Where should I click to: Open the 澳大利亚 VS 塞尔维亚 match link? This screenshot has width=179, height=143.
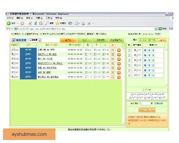click(x=48, y=77)
